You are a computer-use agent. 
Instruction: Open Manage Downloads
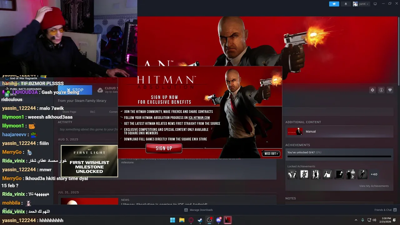coord(198,210)
